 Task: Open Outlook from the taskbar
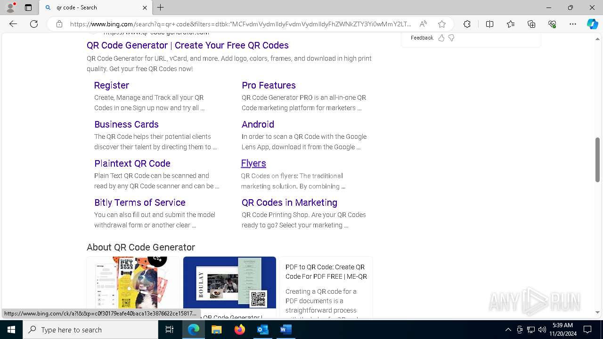262,330
